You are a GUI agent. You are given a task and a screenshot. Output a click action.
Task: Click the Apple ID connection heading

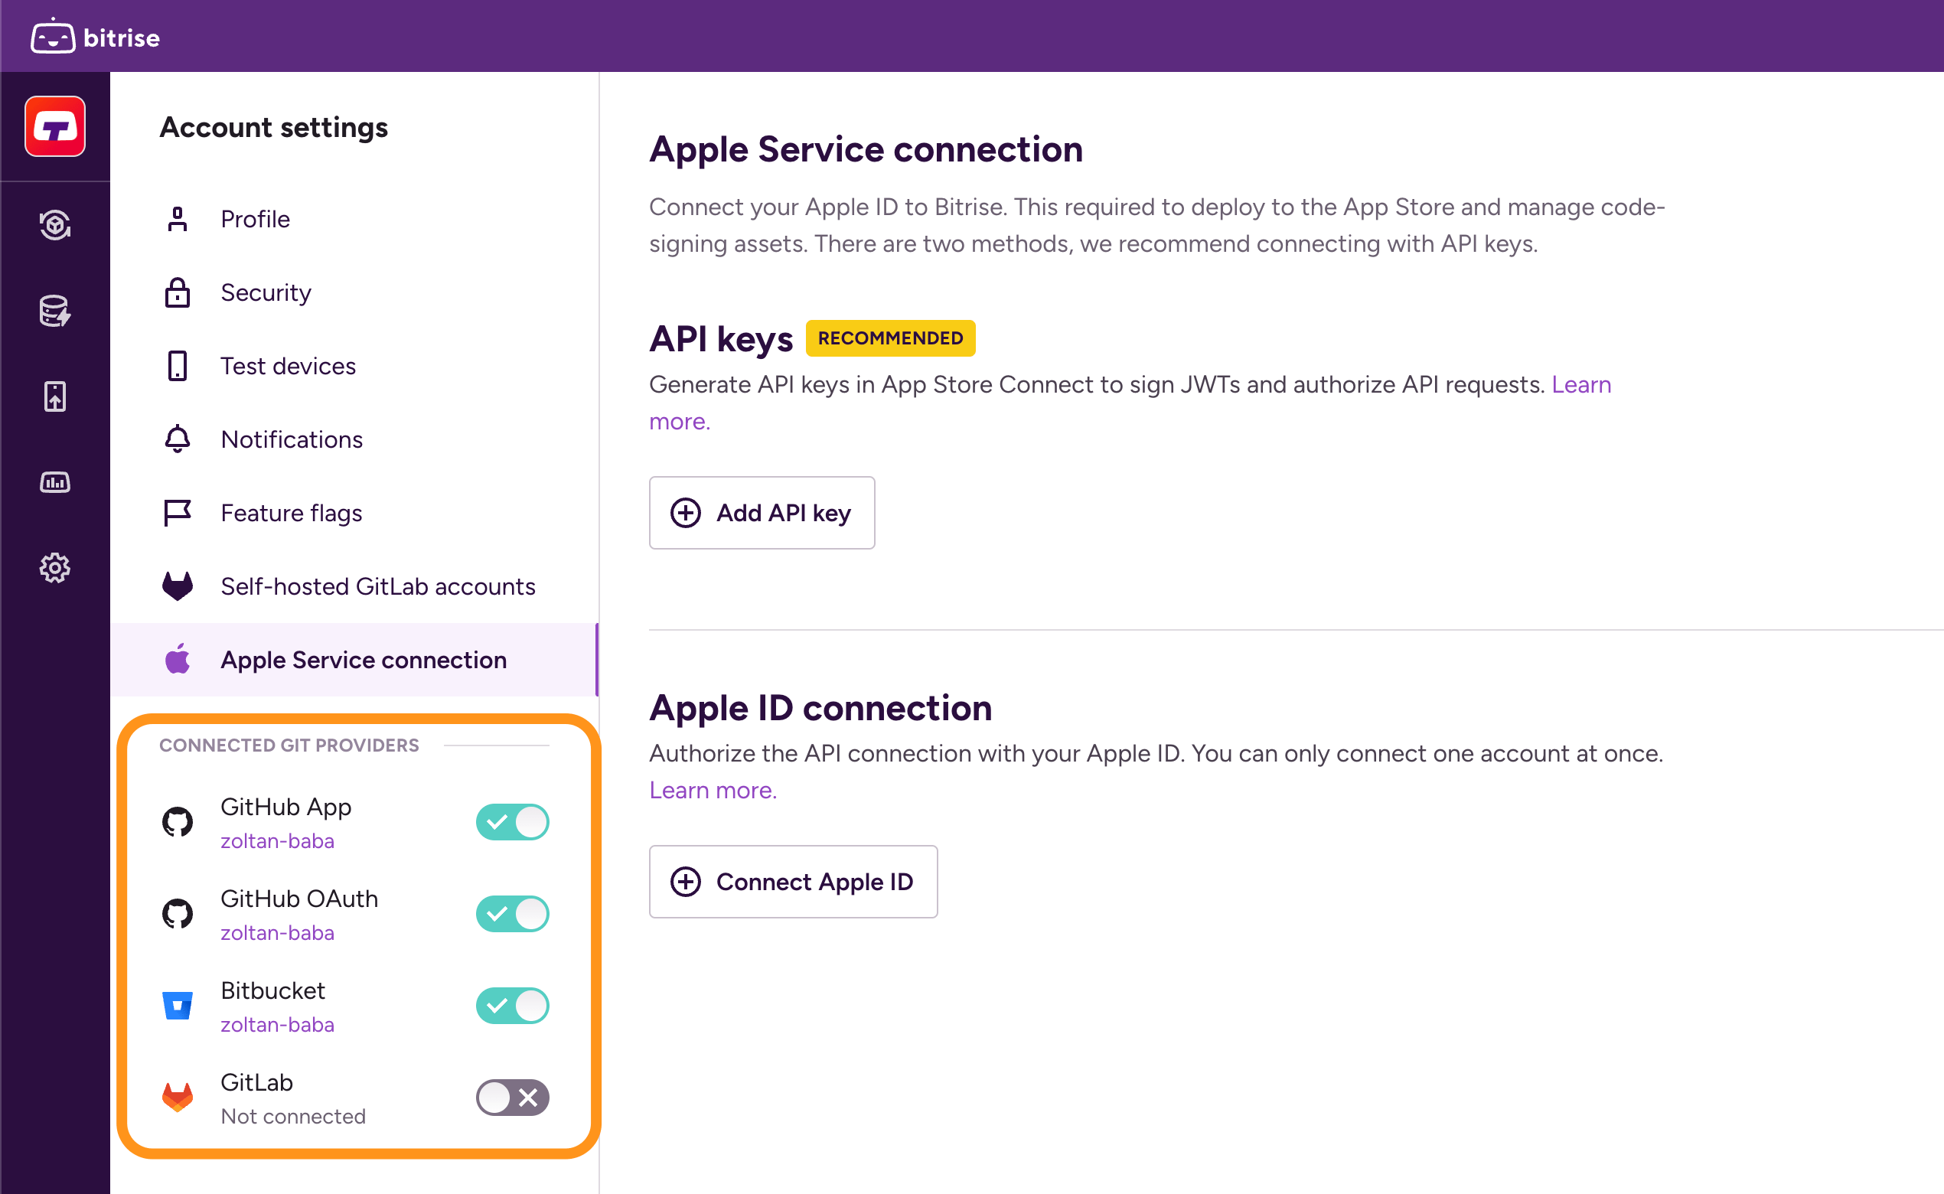click(x=820, y=707)
